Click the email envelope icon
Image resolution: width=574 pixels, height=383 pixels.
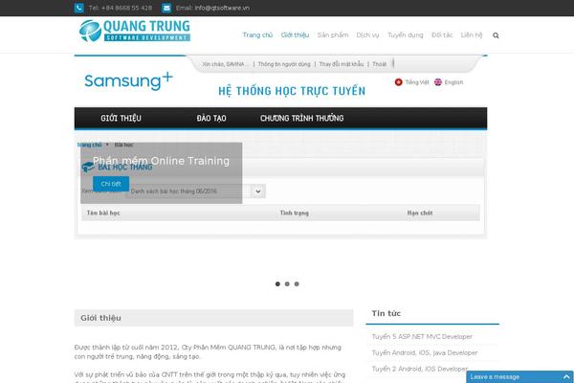(166, 8)
